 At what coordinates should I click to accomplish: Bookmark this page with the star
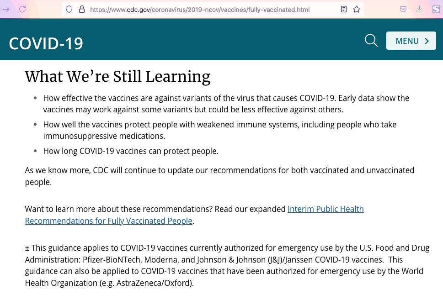click(x=357, y=9)
